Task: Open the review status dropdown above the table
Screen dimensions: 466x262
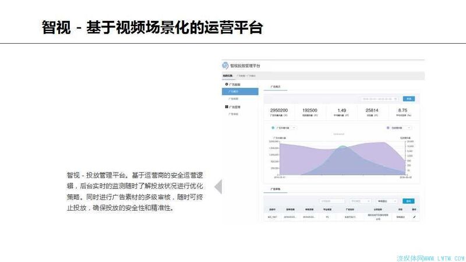Action: pyautogui.click(x=386, y=201)
